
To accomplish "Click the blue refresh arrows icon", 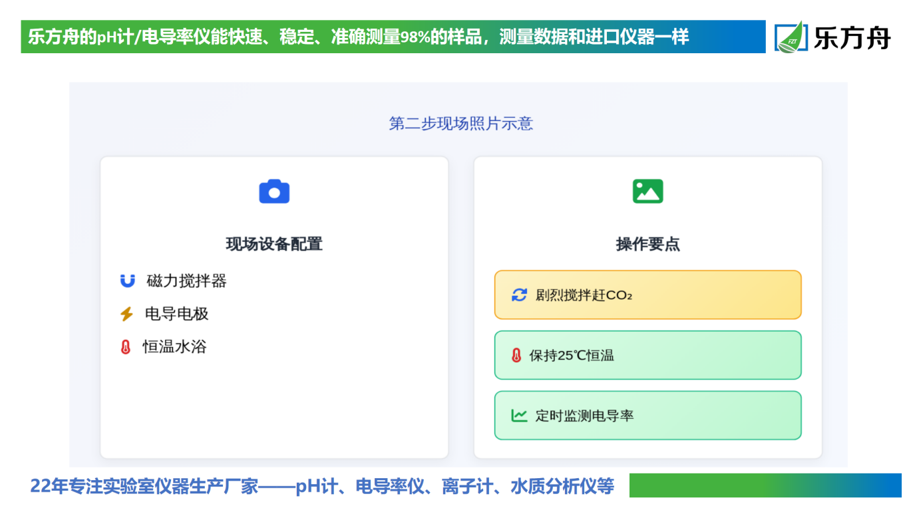I will [519, 295].
